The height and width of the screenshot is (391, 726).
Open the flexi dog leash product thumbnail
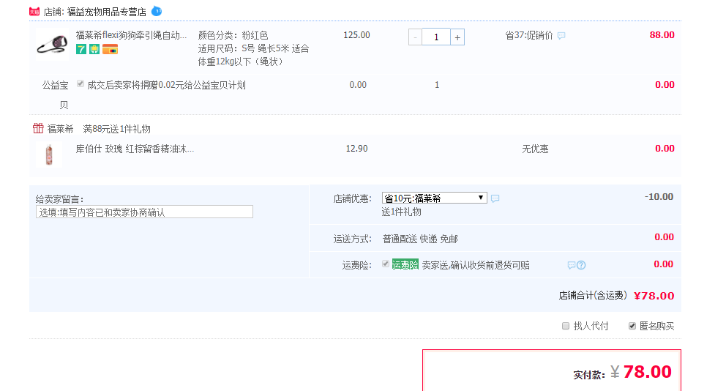[52, 45]
